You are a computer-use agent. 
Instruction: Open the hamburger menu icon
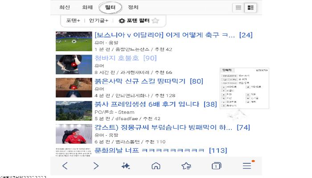pyautogui.click(x=247, y=166)
